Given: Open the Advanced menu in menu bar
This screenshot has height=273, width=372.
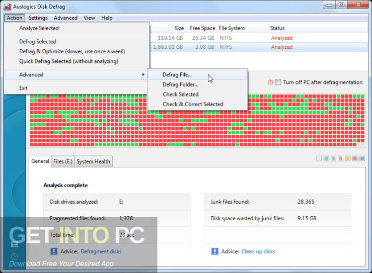Looking at the screenshot, I should pyautogui.click(x=65, y=18).
